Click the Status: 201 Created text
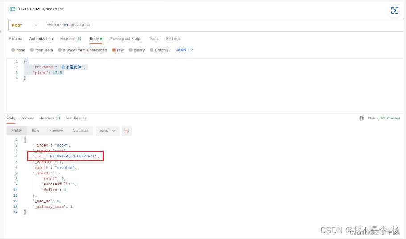This screenshot has height=239, width=406. [x=384, y=118]
